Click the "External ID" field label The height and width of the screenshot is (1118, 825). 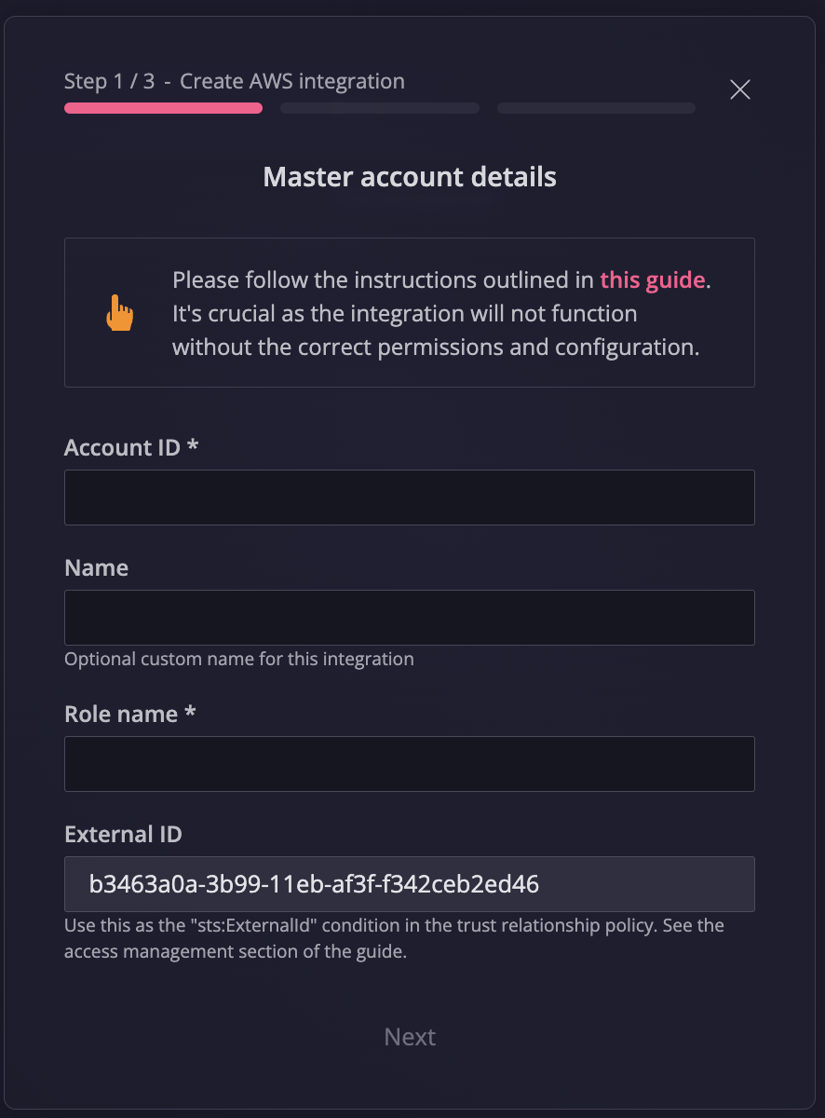123,835
